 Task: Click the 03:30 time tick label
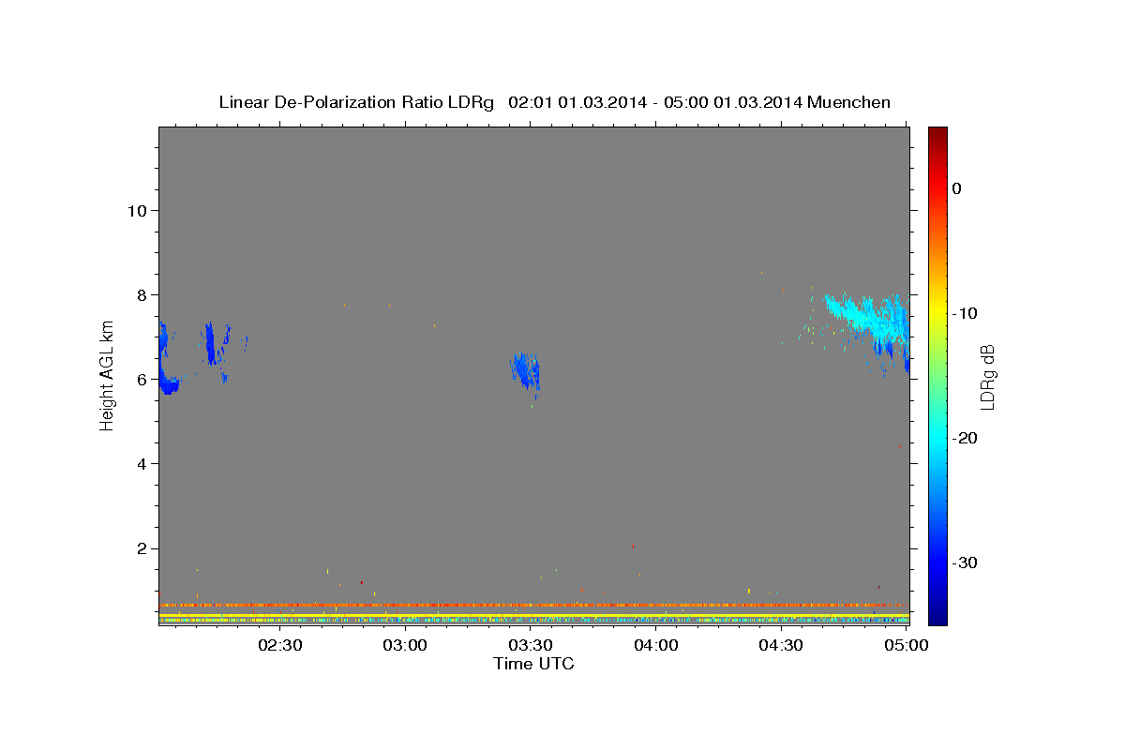coord(531,646)
